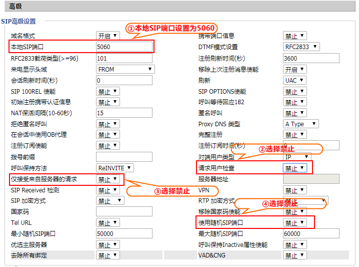This screenshot has width=359, height=267.
Task: Open the 仅接受来自服务器的请求 dropdown
Action: pos(107,179)
